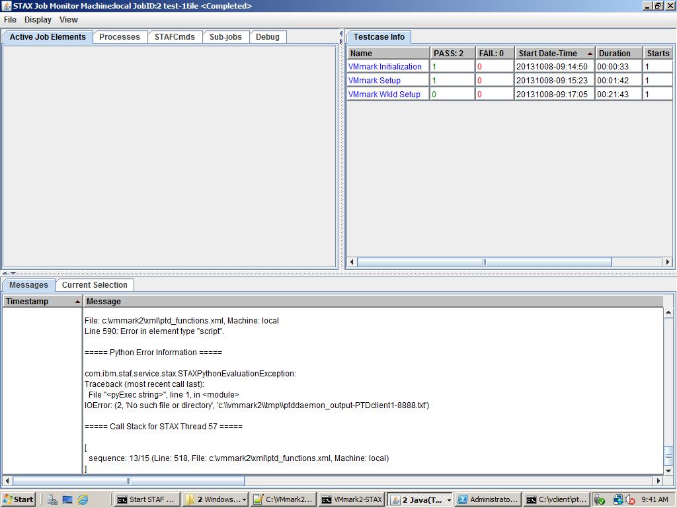Viewport: 677px width, 508px height.
Task: Click duration 00:01:42 cell
Action: tap(618, 80)
